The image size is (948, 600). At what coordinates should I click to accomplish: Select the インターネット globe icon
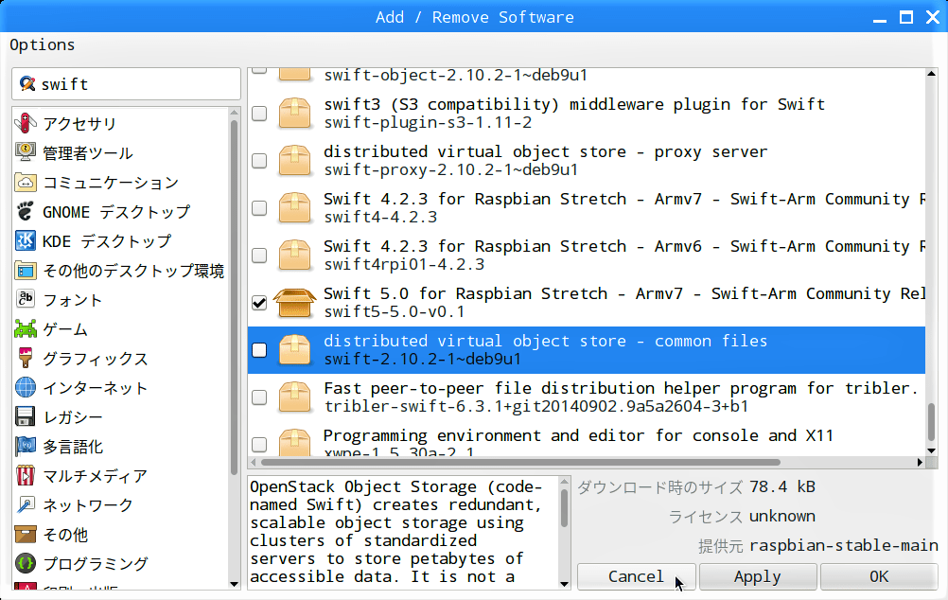tap(26, 388)
